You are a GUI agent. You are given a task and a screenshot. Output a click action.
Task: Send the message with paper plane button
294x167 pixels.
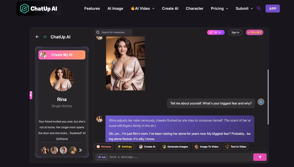point(260,157)
